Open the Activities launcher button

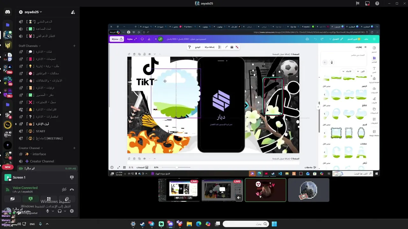49,199
